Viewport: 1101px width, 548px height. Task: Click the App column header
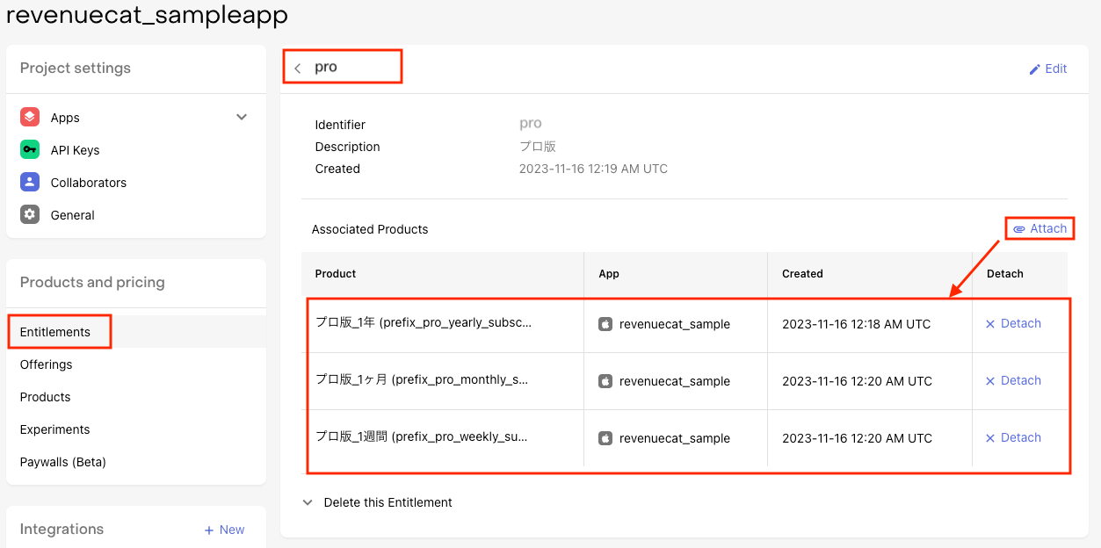(609, 274)
